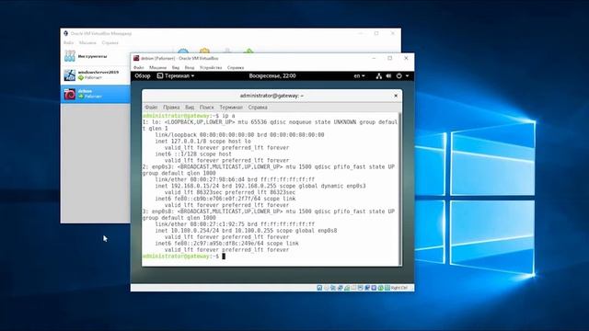Close the VirtualBox Manager window
Image resolution: width=589 pixels, height=331 pixels.
point(393,33)
